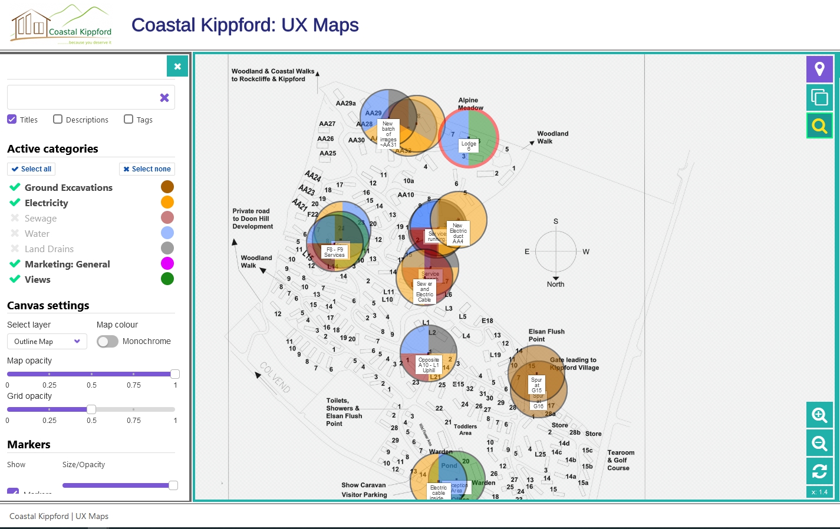
Task: Click the New Electric duct AA4 marker label
Action: point(458,233)
